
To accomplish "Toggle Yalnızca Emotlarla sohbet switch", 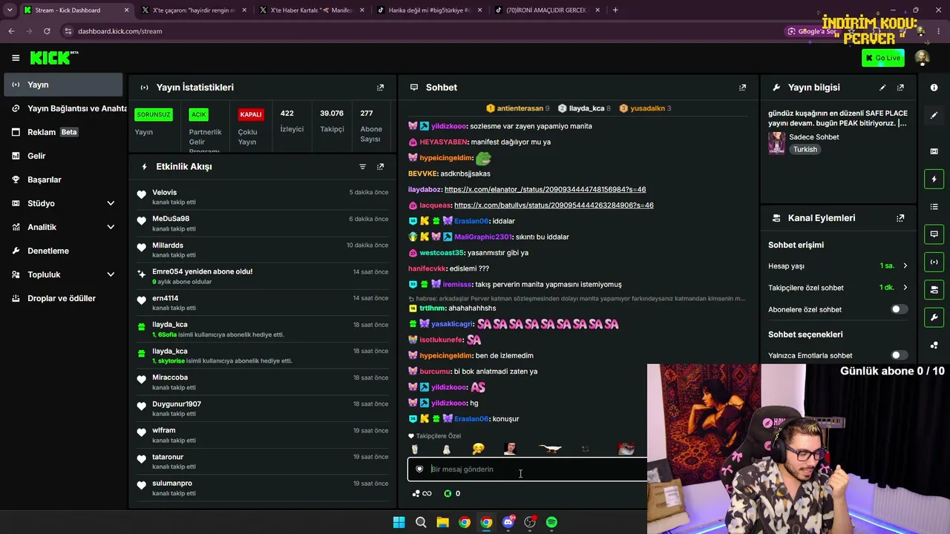I will 899,355.
